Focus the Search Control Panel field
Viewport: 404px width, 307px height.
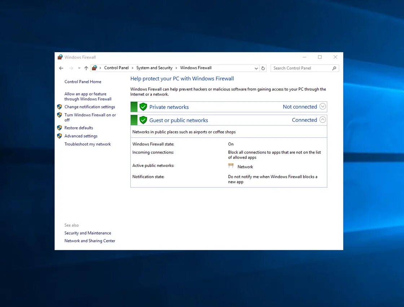pyautogui.click(x=304, y=68)
